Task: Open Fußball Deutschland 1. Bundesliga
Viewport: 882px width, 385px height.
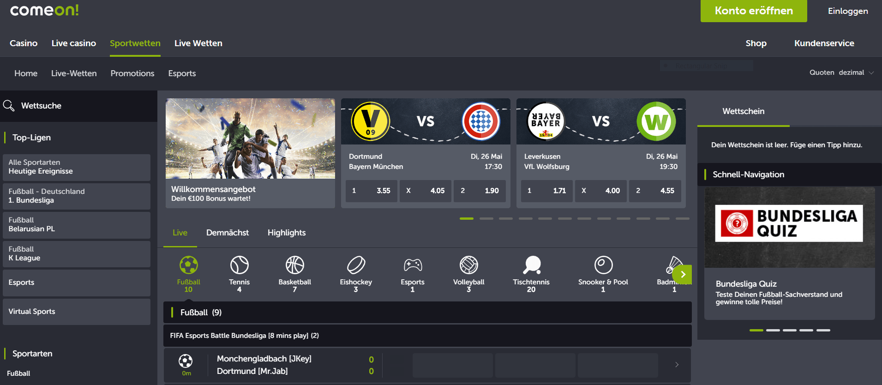Action: point(77,196)
